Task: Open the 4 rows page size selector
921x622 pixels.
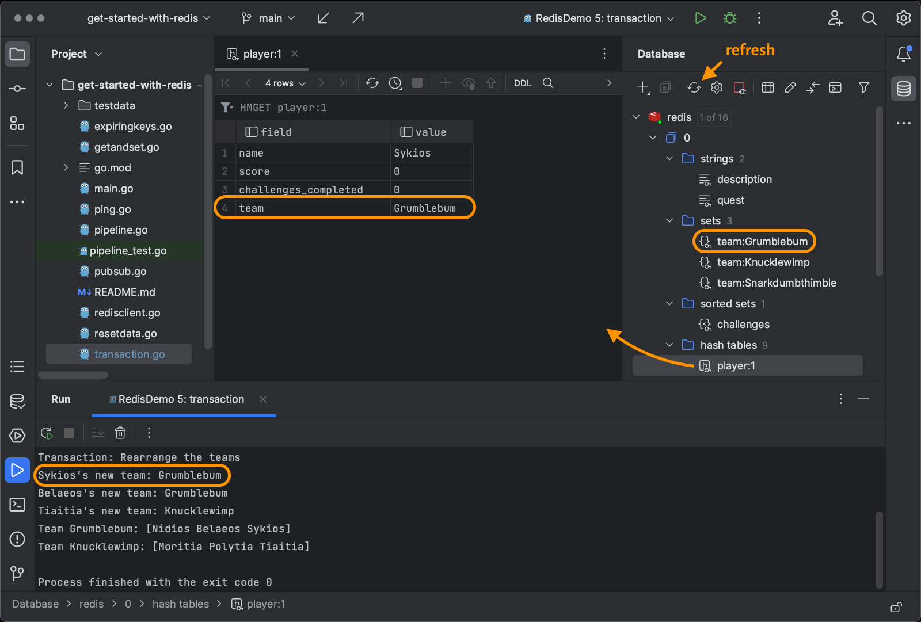Action: (285, 83)
